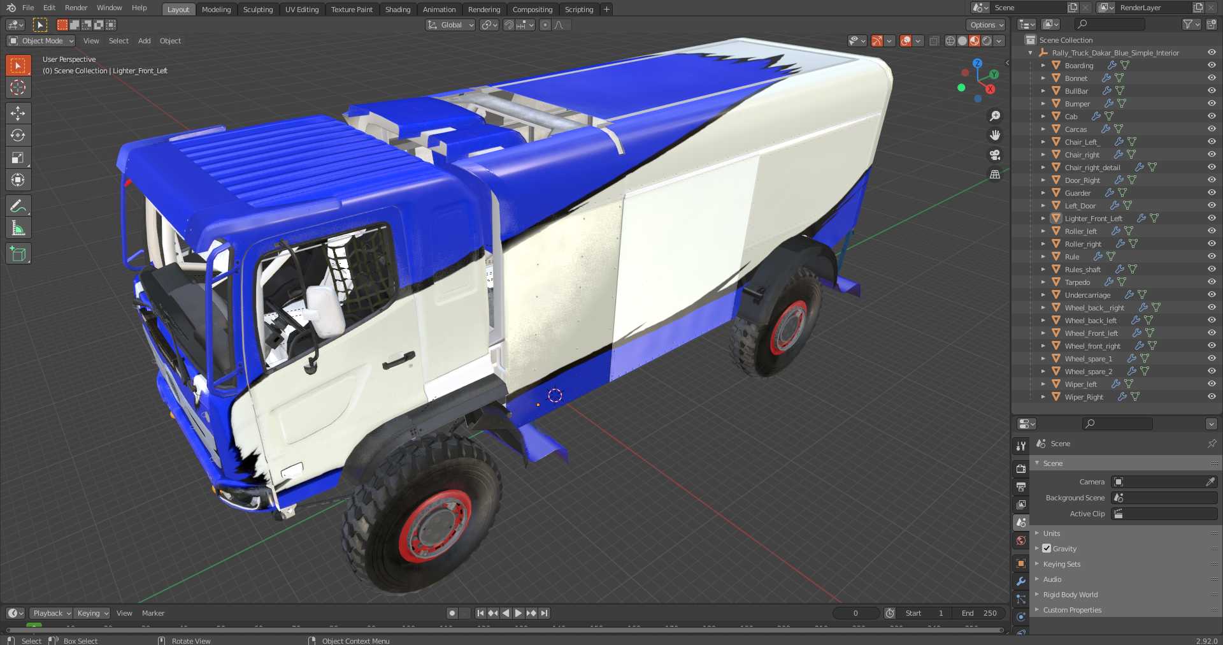Click the Zoom view icon in the viewport
The width and height of the screenshot is (1223, 645).
point(994,116)
